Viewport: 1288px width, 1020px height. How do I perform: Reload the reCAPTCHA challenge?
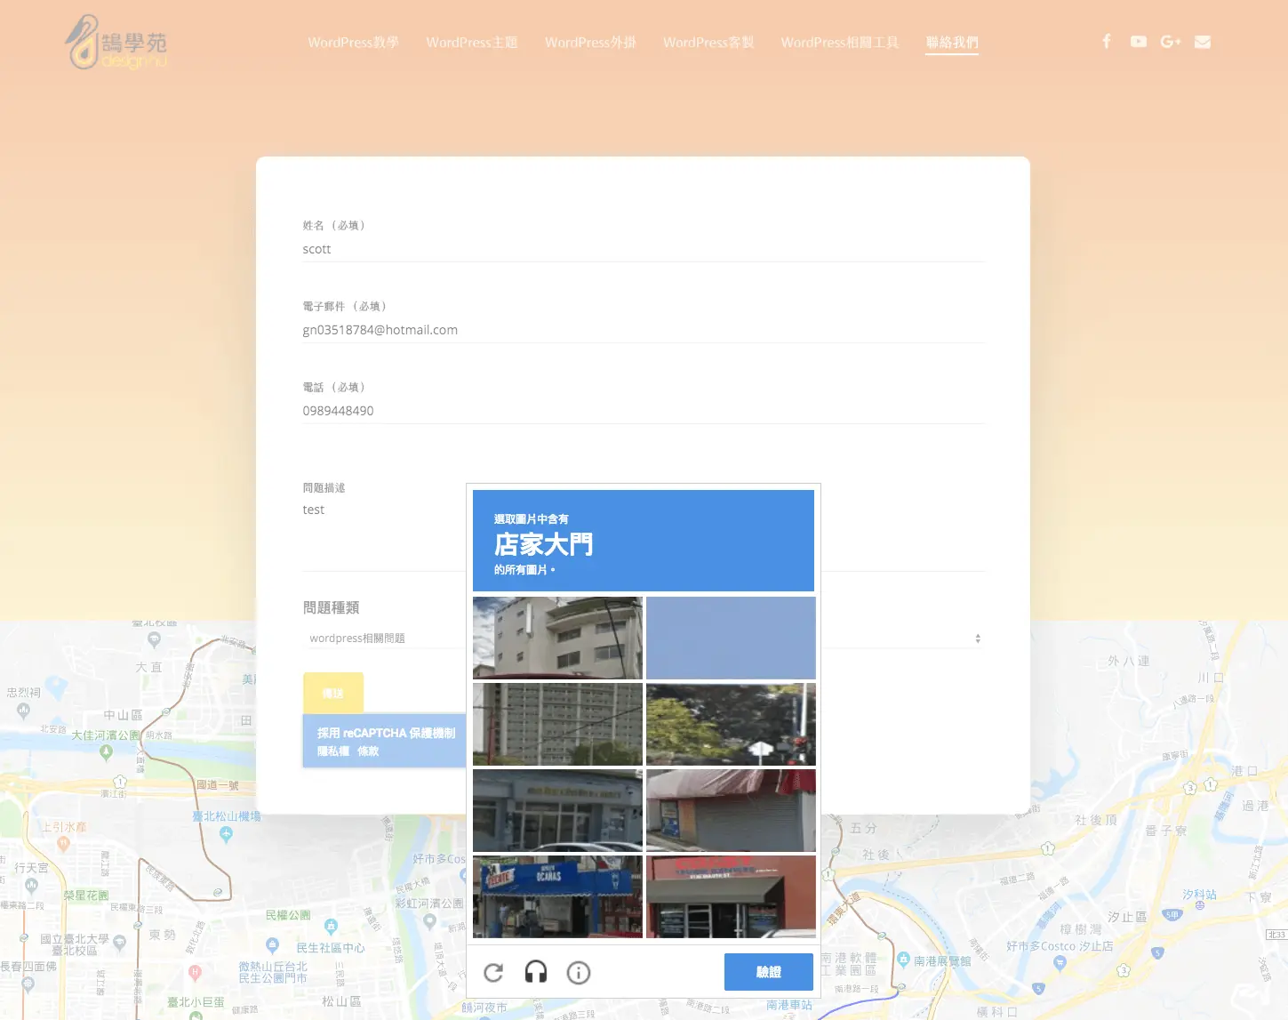[493, 972]
